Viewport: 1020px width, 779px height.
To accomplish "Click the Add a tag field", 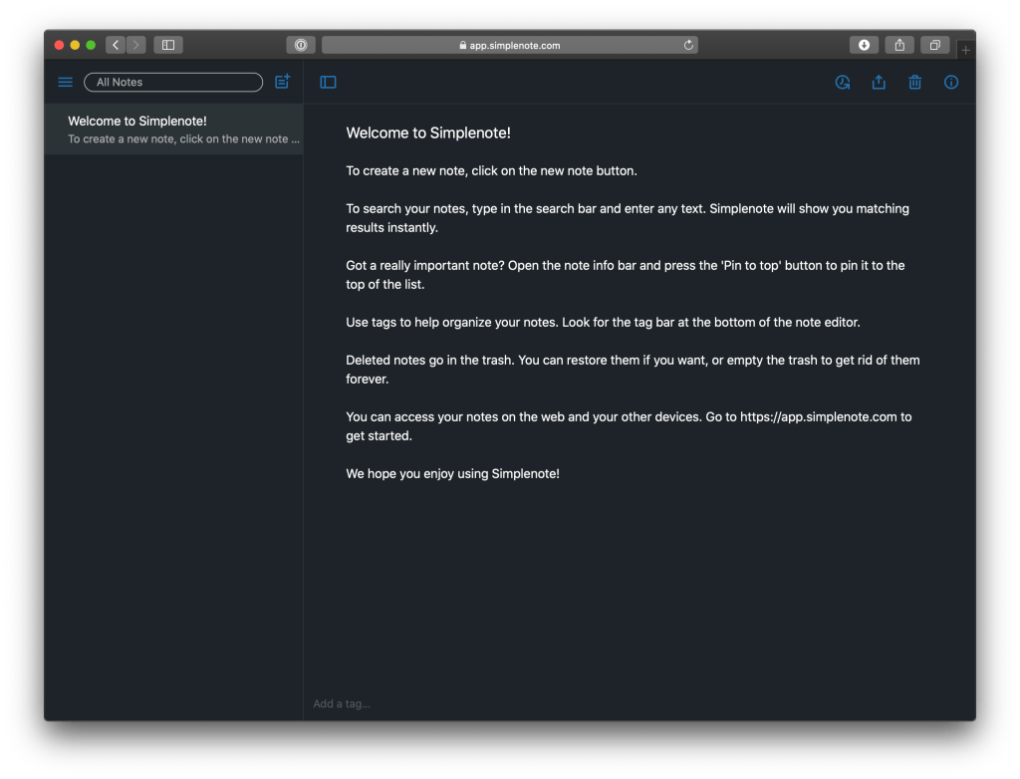I will tap(342, 703).
